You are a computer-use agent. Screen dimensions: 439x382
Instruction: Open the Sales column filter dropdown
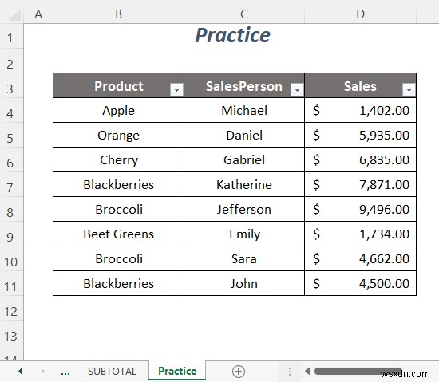pyautogui.click(x=409, y=90)
